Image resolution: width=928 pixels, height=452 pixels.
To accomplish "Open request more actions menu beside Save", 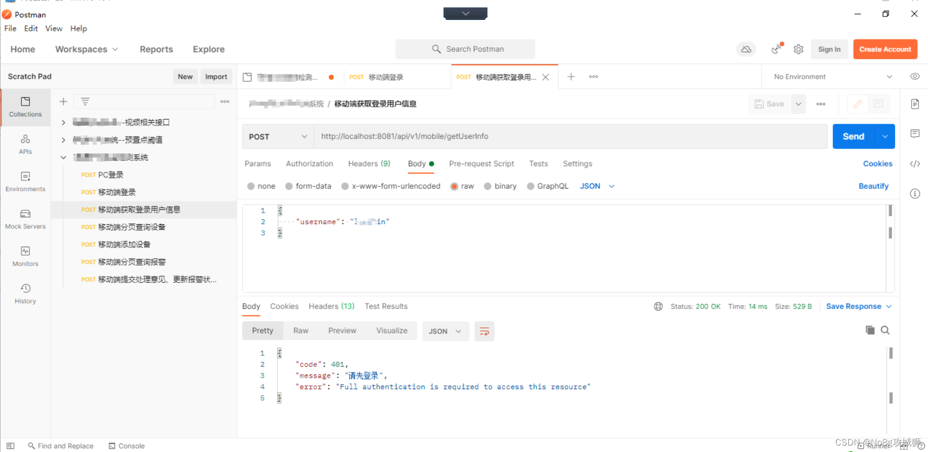I will [821, 104].
